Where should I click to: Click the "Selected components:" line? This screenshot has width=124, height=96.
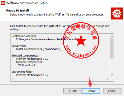click(x=25, y=55)
